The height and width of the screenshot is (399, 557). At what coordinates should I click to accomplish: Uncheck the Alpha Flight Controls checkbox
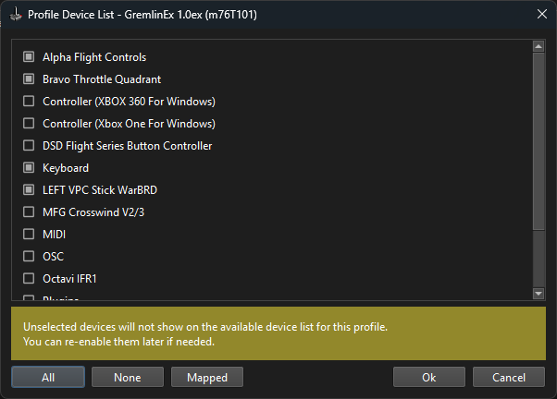[29, 57]
